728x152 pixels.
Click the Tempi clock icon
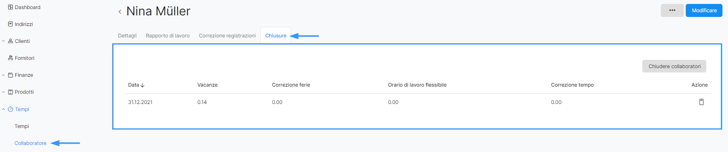[11, 109]
